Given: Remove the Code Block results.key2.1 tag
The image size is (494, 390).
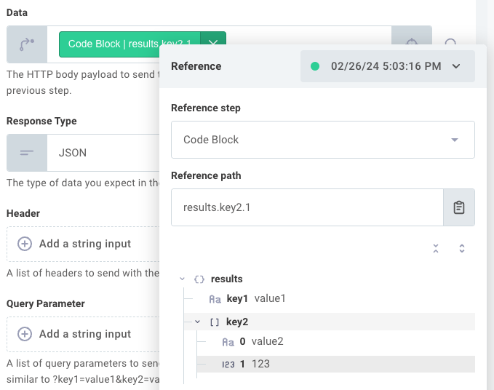Looking at the screenshot, I should tap(213, 41).
